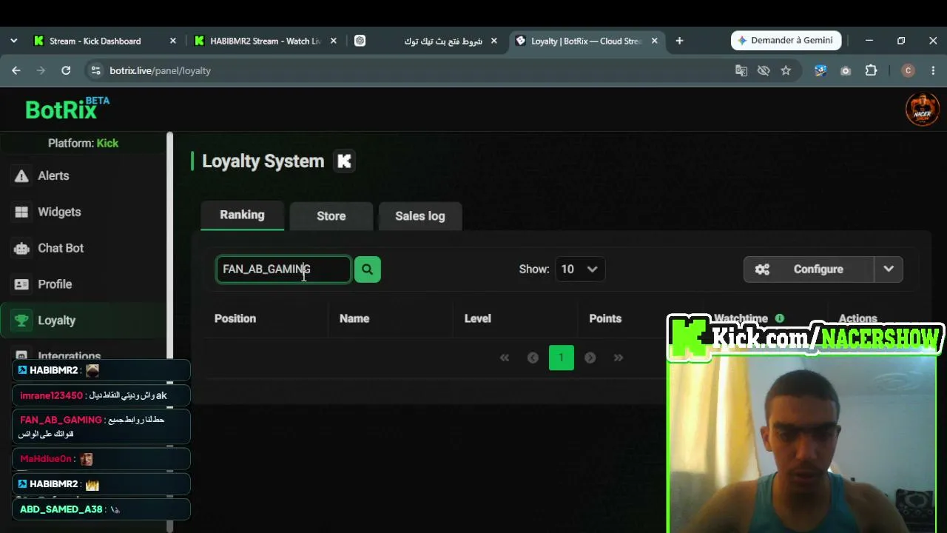Open a new browser tab
Viewport: 947px width, 533px height.
coord(679,41)
